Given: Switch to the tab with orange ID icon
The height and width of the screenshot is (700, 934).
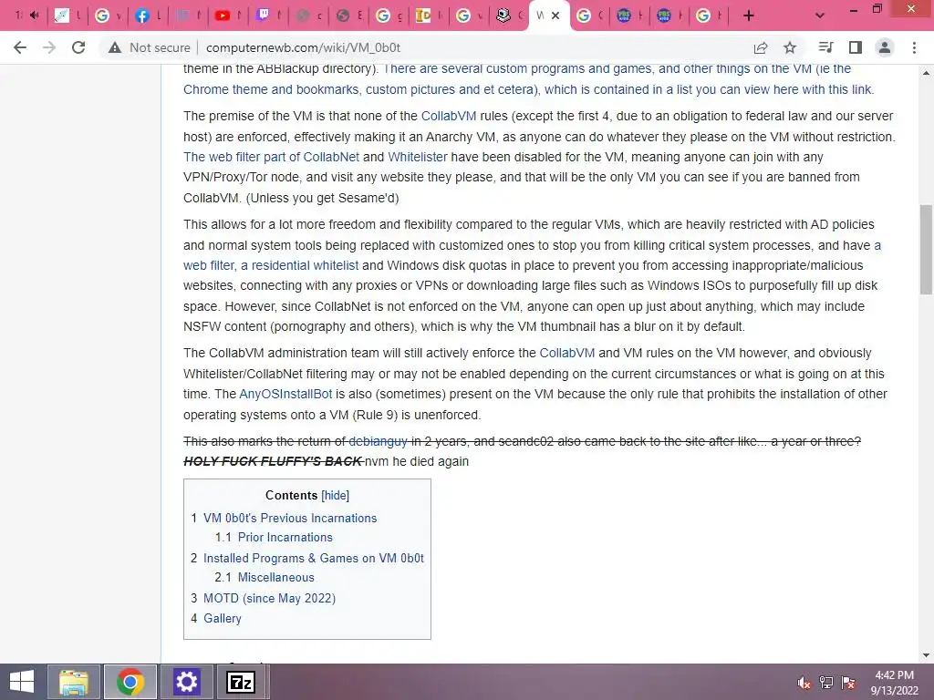Looking at the screenshot, I should click(427, 16).
